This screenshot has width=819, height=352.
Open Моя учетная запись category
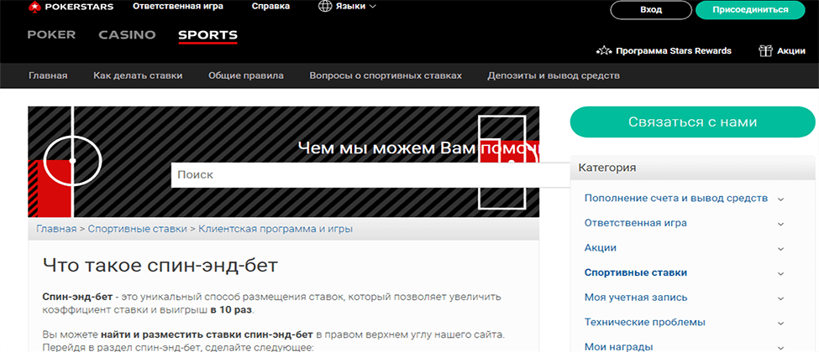(x=636, y=298)
